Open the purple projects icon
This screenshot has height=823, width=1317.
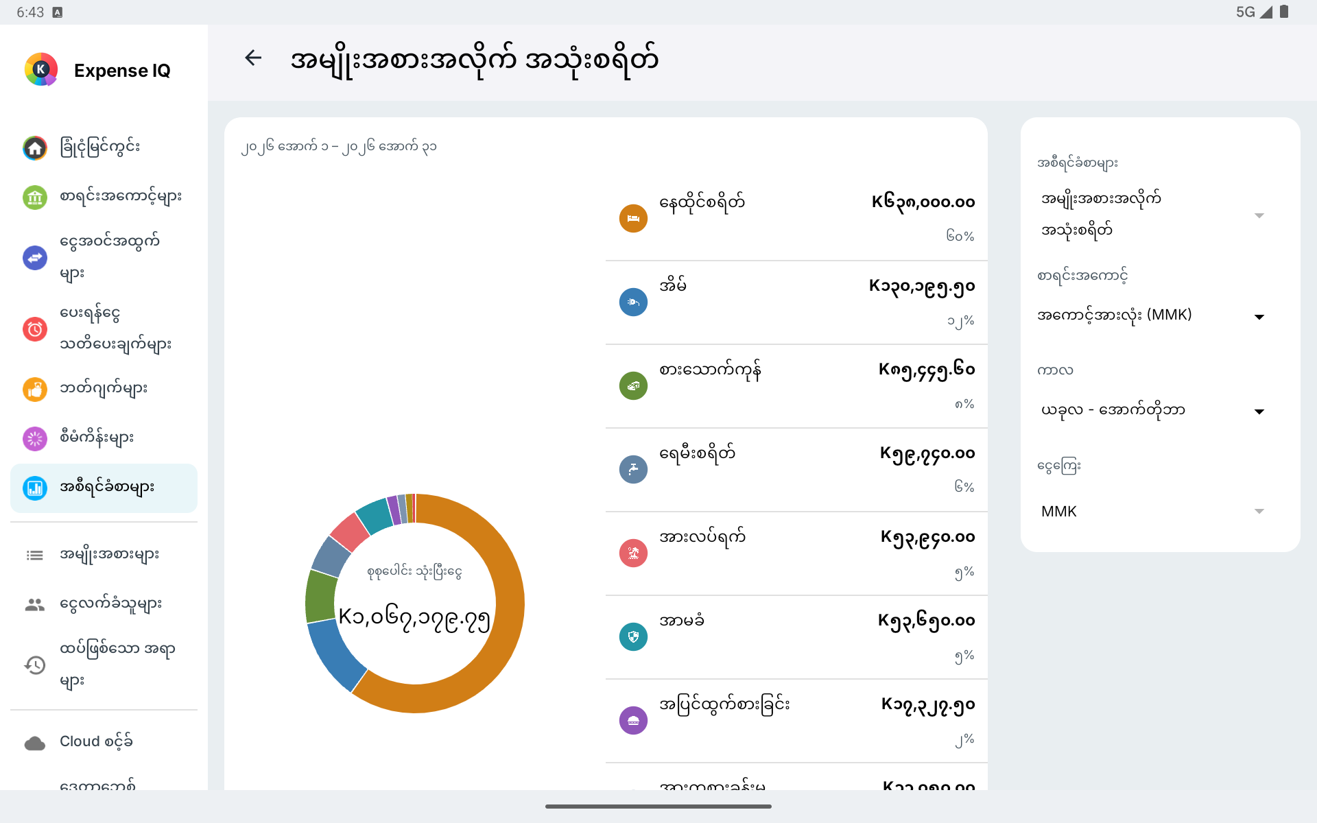click(x=35, y=438)
